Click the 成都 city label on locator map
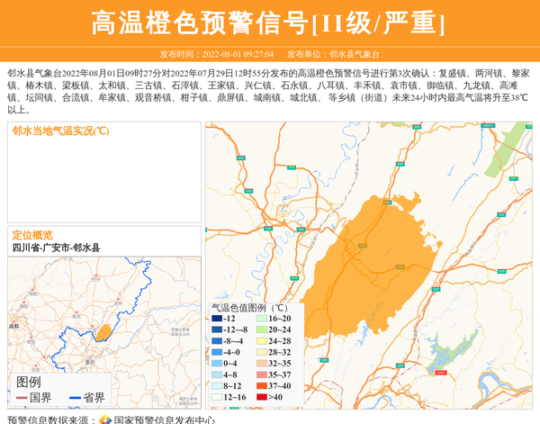 coord(13,326)
